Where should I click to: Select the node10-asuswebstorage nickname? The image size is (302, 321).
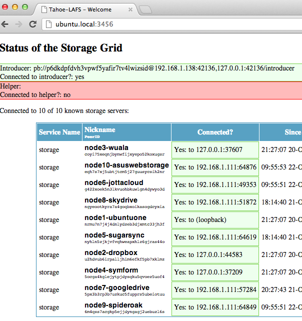pos(126,165)
